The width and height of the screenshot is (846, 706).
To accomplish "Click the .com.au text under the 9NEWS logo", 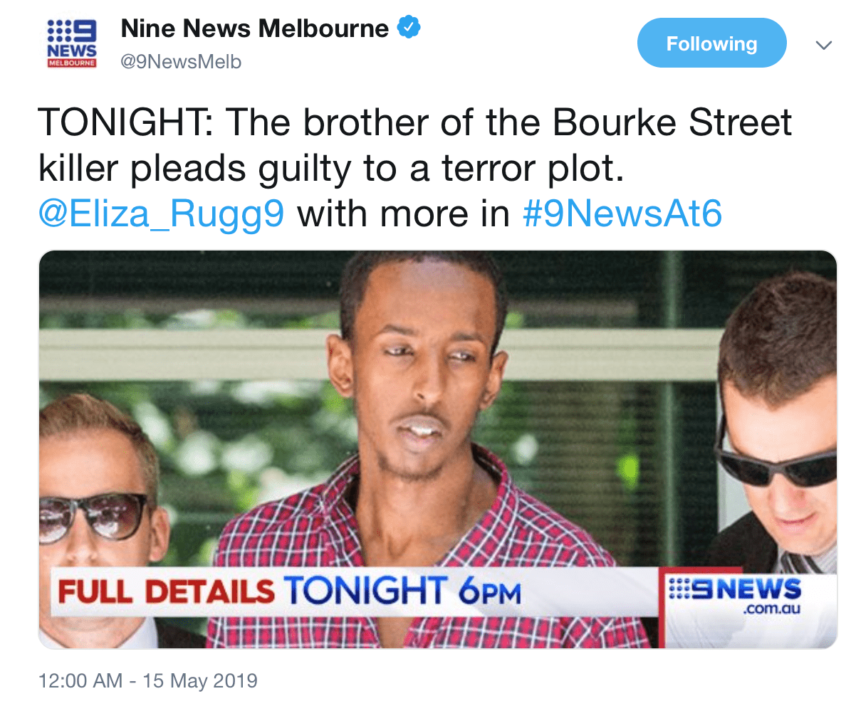I will pyautogui.click(x=771, y=609).
